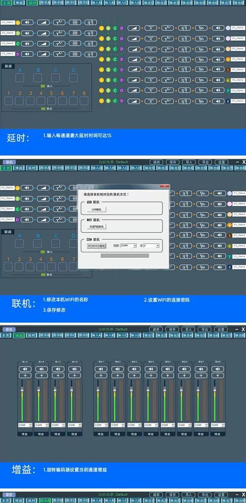Click the USB联机 button
The width and height of the screenshot is (246, 503).
(96, 209)
